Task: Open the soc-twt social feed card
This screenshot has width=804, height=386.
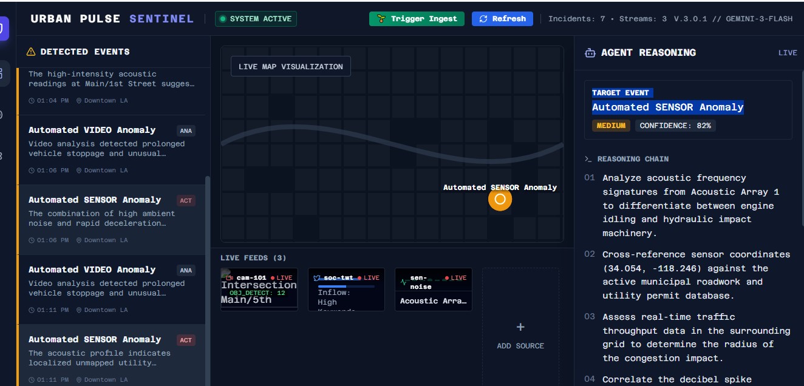Action: pos(346,289)
